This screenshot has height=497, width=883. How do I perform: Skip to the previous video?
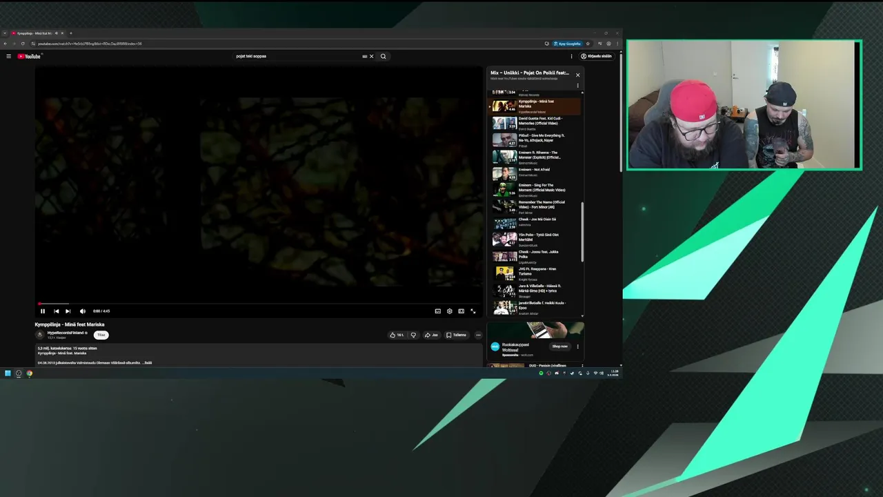pyautogui.click(x=56, y=311)
